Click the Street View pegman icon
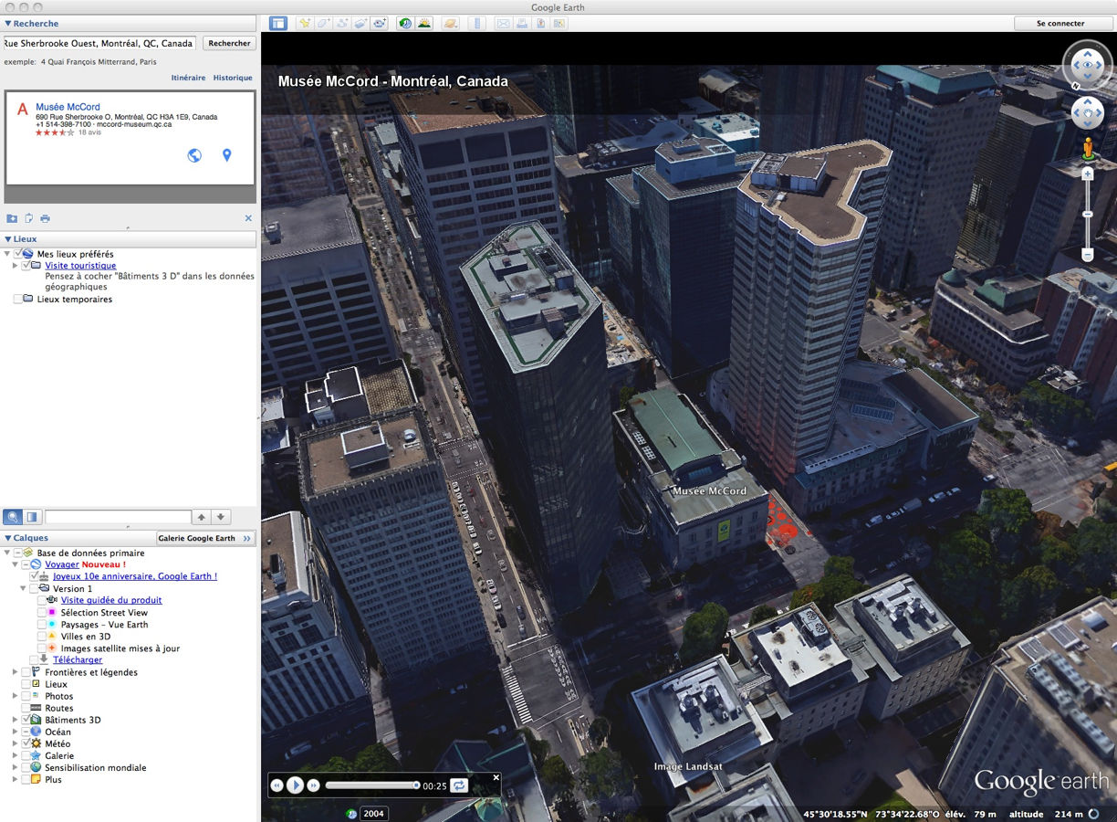Viewport: 1117px width, 822px height. [1087, 149]
